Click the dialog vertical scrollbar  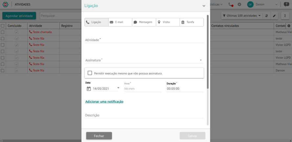coord(208,52)
